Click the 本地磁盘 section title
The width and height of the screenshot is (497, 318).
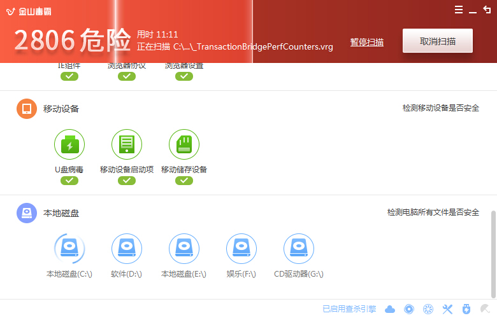pos(61,213)
